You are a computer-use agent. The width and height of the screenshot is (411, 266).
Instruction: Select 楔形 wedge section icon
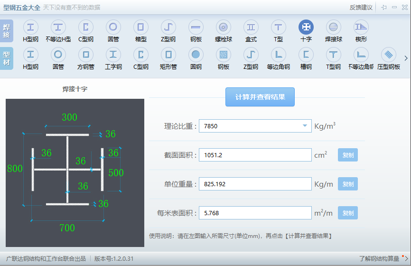click(x=361, y=27)
